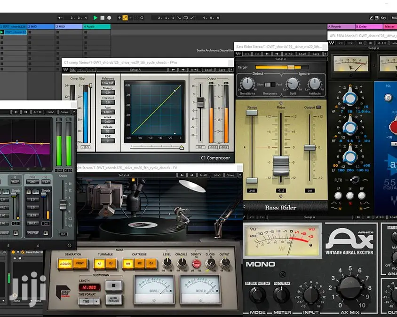Viewport: 397px width, 317px height.
Task: Click Save in the C1 comp toolbar
Action: [x=222, y=70]
